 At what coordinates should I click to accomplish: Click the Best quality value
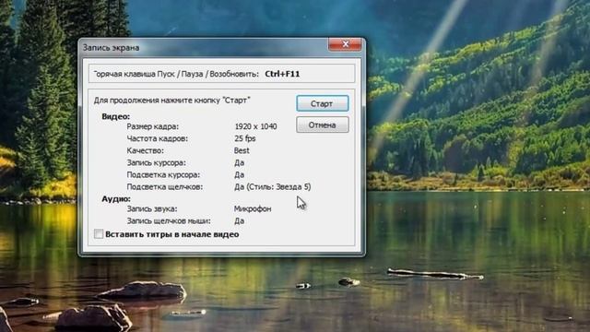[x=242, y=150]
